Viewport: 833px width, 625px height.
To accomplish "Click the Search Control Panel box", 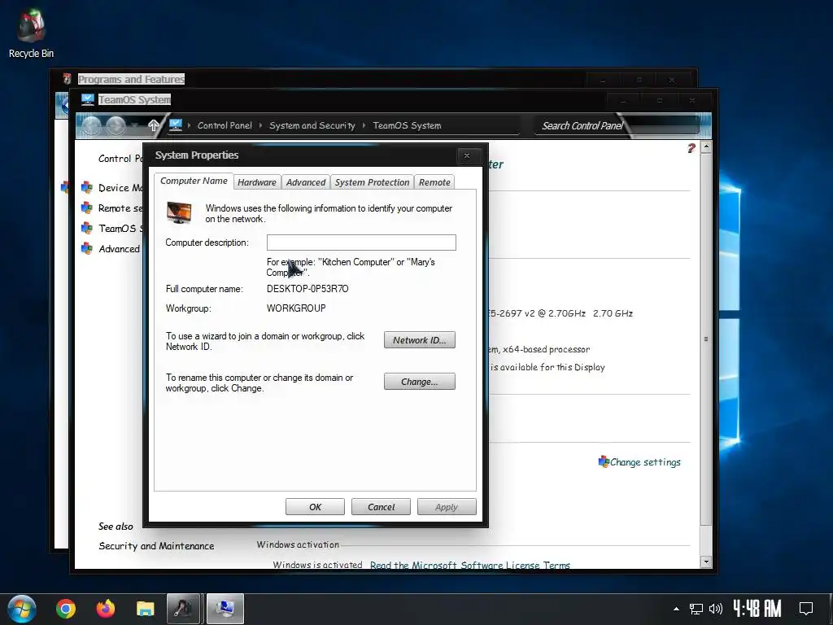I will click(617, 126).
